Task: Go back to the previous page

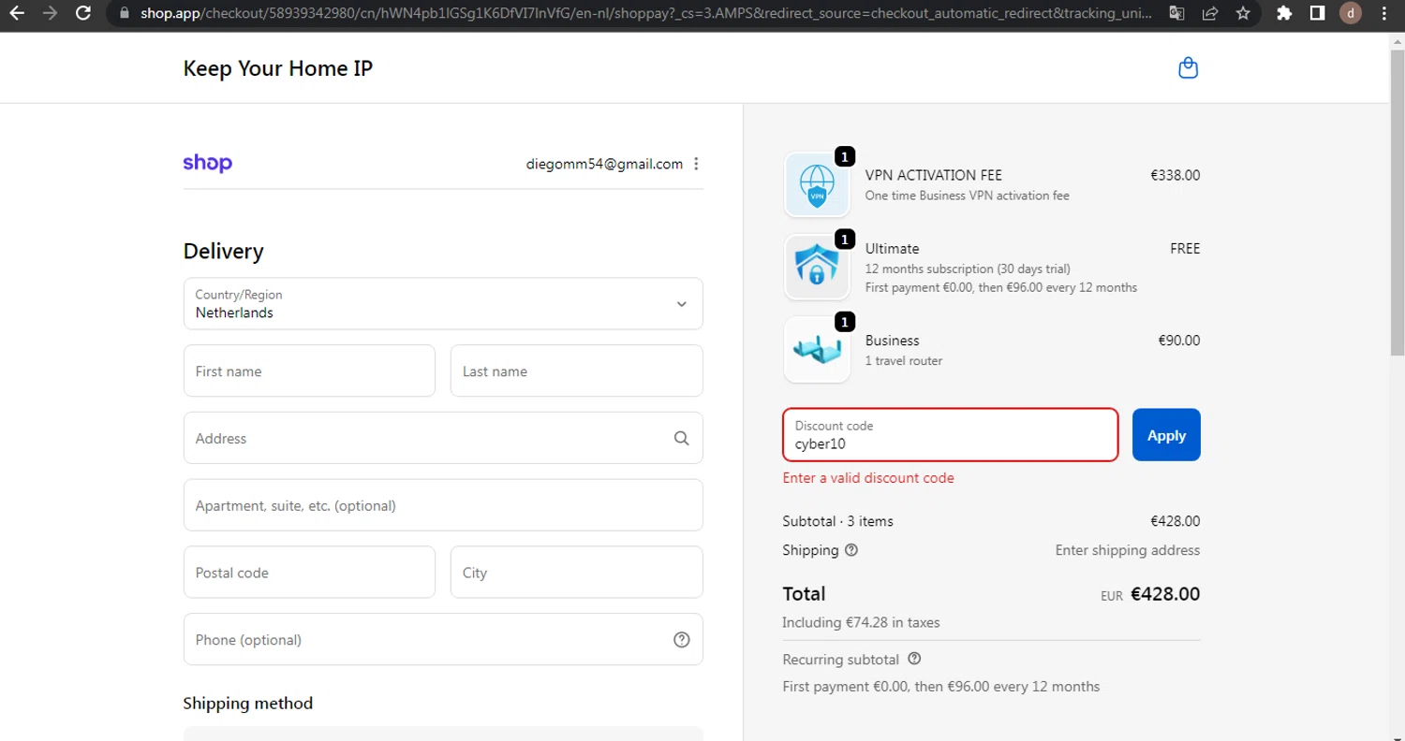Action: (x=17, y=13)
